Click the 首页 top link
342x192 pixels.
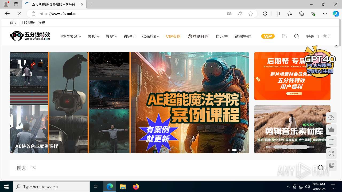13,23
